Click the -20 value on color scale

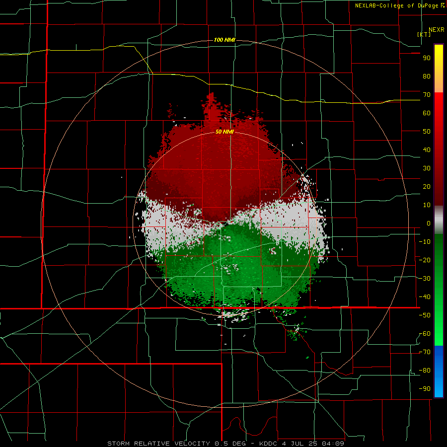(x=425, y=260)
